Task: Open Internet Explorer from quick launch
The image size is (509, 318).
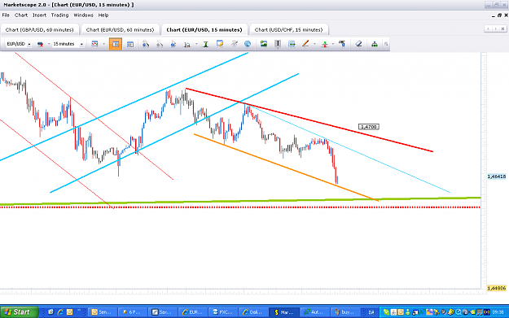Action: (x=60, y=312)
